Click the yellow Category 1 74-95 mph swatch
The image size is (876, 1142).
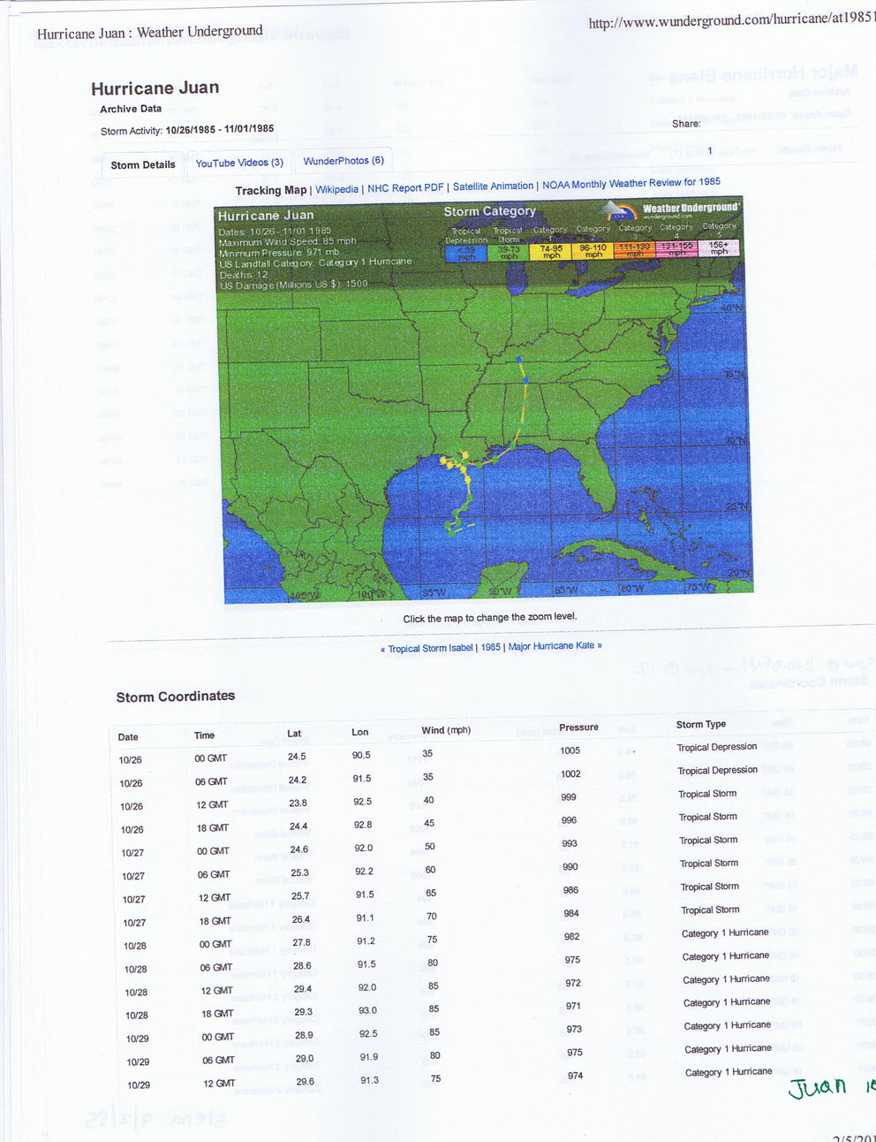pos(550,251)
